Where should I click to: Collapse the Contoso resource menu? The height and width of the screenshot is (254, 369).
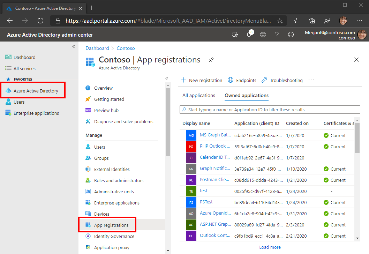coord(167,78)
